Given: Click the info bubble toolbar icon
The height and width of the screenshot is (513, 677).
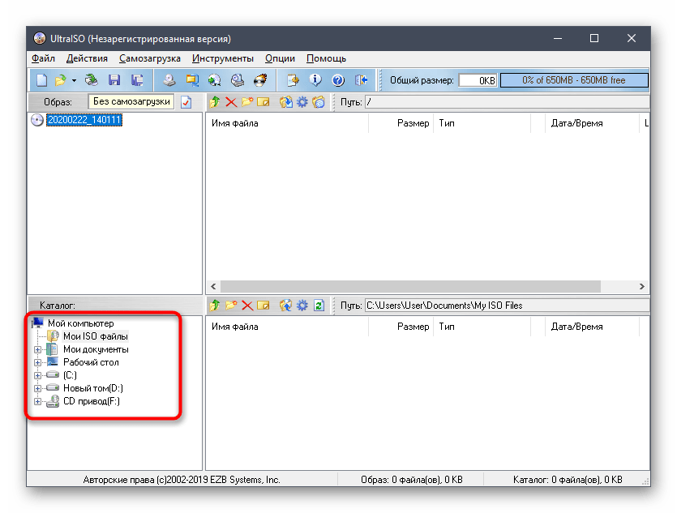Looking at the screenshot, I should point(316,80).
